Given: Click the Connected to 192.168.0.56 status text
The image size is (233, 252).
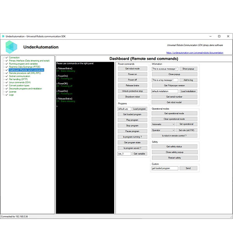Looking at the screenshot, I should 14,216.
